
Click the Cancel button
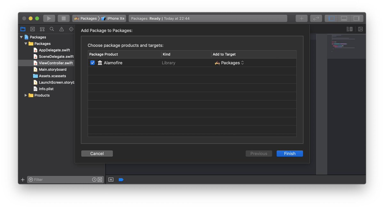[x=97, y=154]
